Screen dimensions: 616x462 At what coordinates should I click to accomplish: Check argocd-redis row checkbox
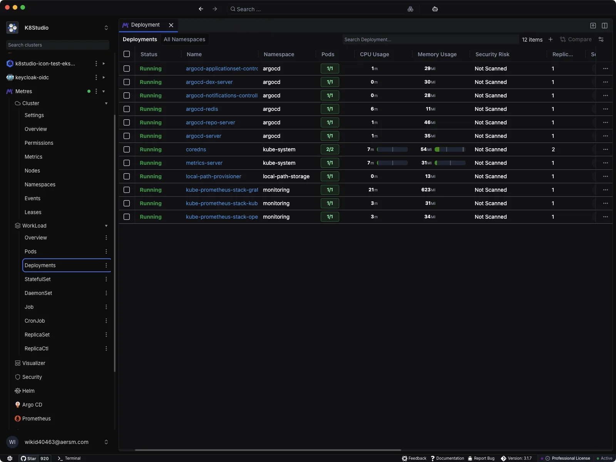pos(127,109)
